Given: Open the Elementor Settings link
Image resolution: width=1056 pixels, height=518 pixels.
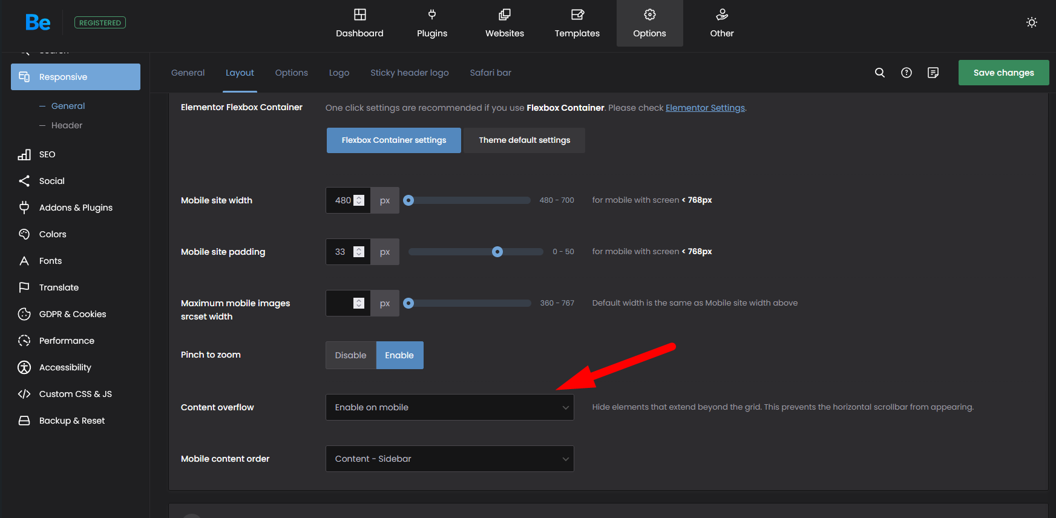Looking at the screenshot, I should pyautogui.click(x=705, y=108).
